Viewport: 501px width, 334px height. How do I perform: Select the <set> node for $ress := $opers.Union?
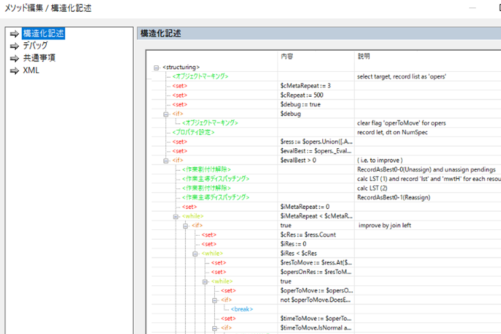(179, 142)
